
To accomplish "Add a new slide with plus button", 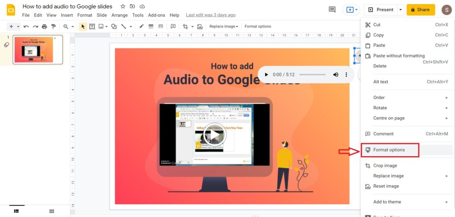I will 11,26.
